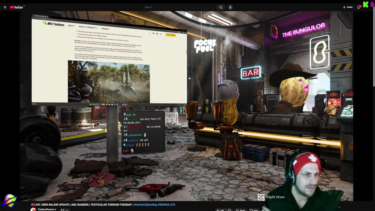The height and width of the screenshot is (211, 375).
Task: Like the video with 13K likes
Action: click(220, 210)
